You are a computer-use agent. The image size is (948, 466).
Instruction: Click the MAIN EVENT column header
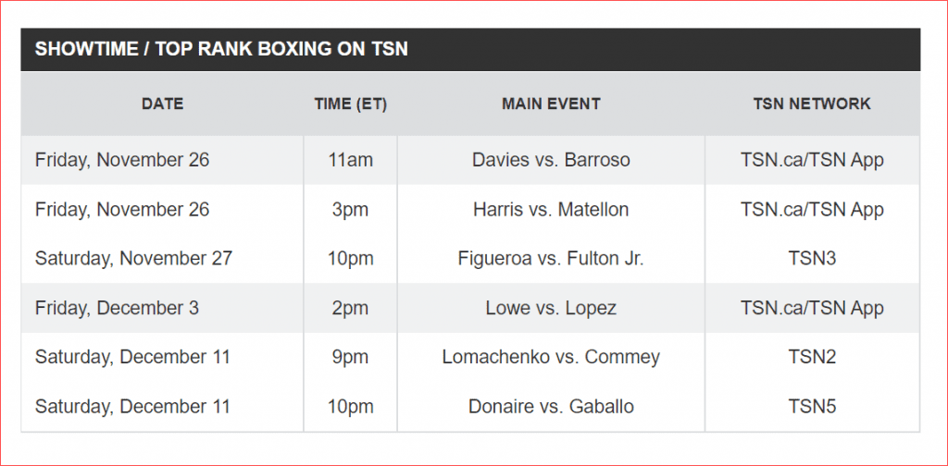(x=551, y=104)
